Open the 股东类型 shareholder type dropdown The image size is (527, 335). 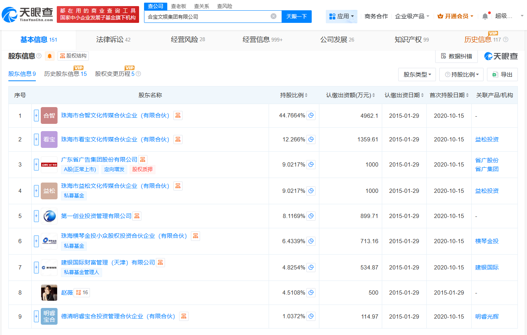pyautogui.click(x=417, y=74)
